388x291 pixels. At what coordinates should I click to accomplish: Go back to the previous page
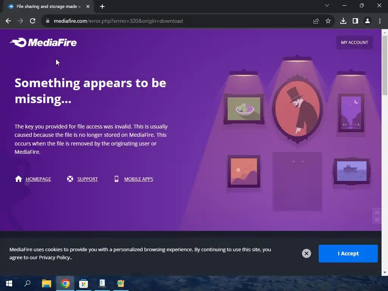pyautogui.click(x=8, y=21)
